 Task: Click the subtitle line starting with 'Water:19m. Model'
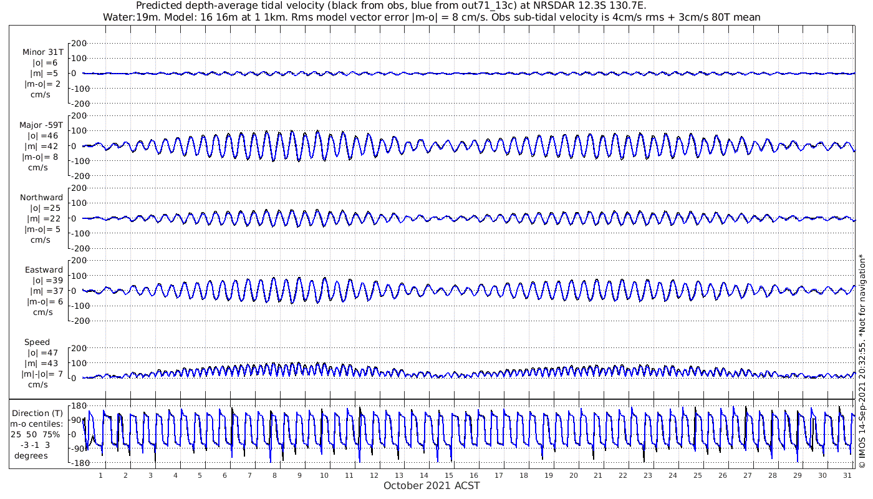[x=432, y=17]
